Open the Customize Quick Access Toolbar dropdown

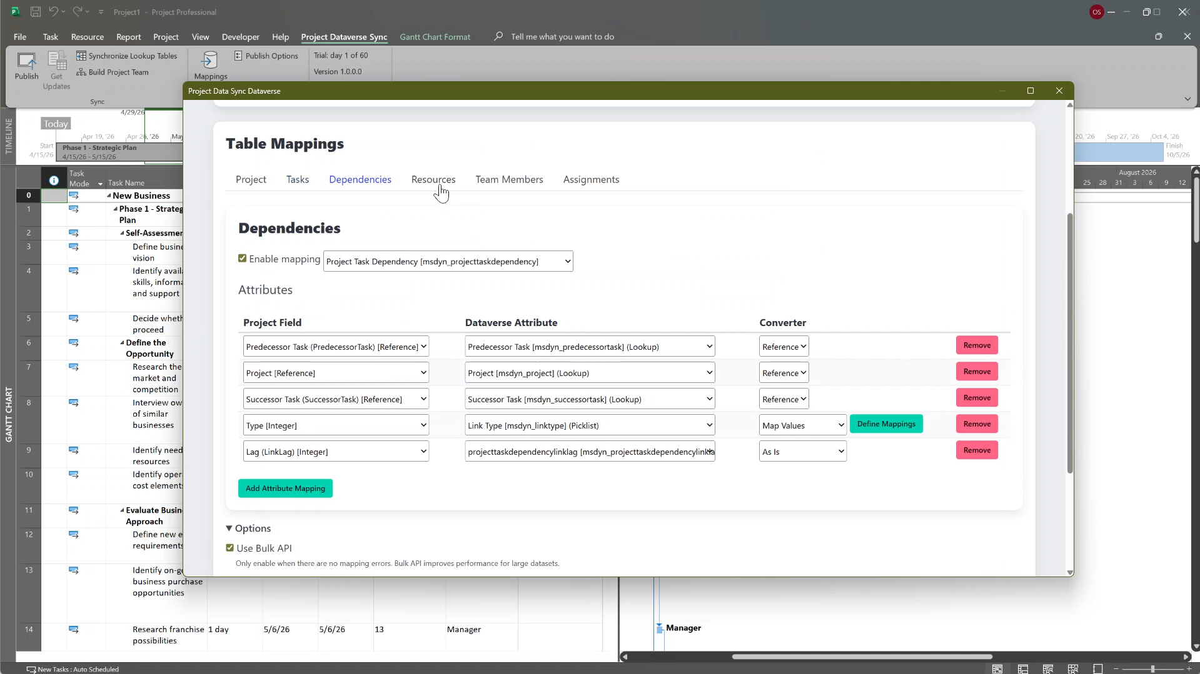(101, 12)
